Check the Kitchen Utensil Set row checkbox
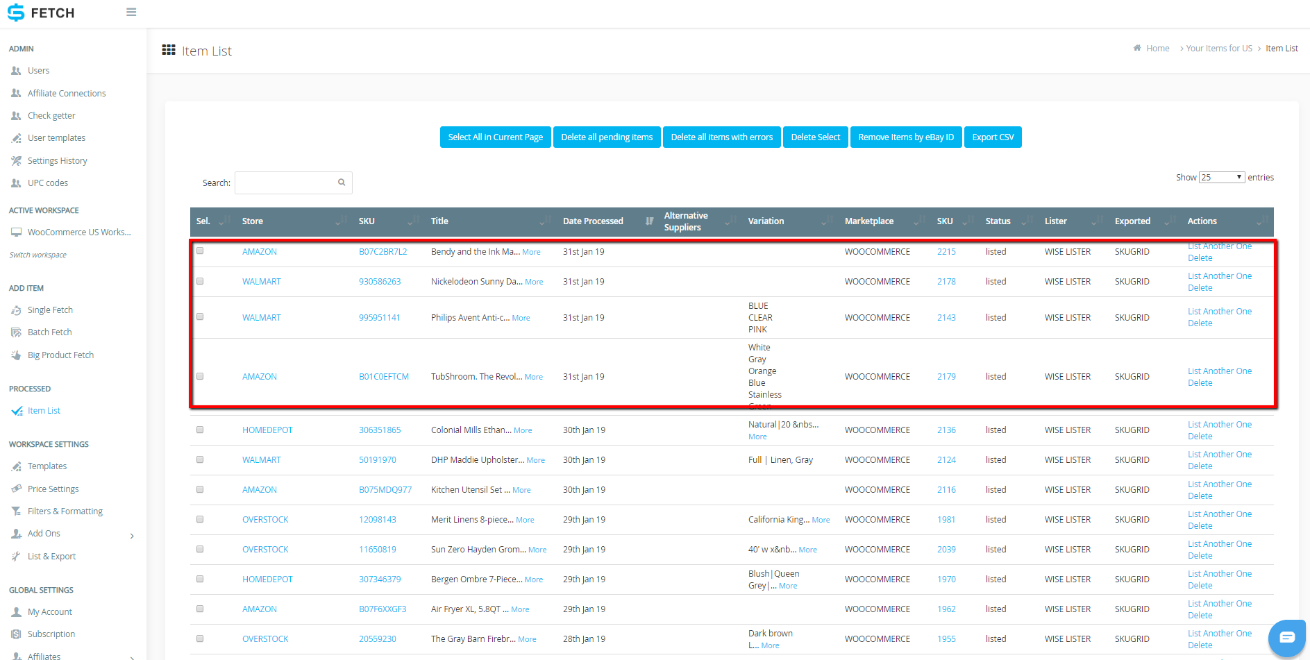 click(x=200, y=489)
